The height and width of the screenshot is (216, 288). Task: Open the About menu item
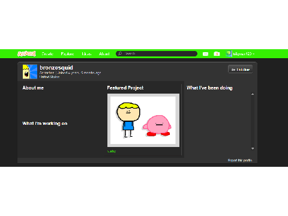(x=104, y=54)
